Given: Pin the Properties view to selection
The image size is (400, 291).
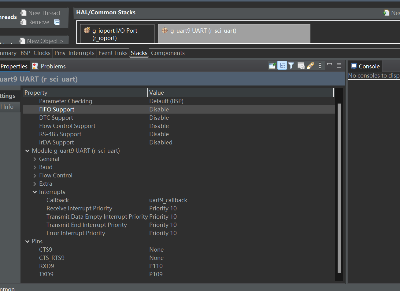Looking at the screenshot, I should pyautogui.click(x=272, y=66).
